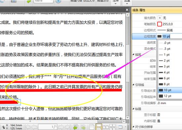
Task: Select the short red line annotation
Action: tap(9, 102)
